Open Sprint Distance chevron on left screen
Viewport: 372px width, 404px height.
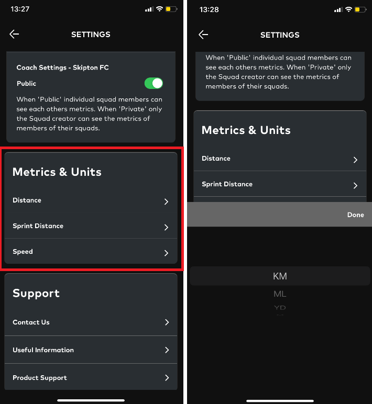tap(166, 227)
